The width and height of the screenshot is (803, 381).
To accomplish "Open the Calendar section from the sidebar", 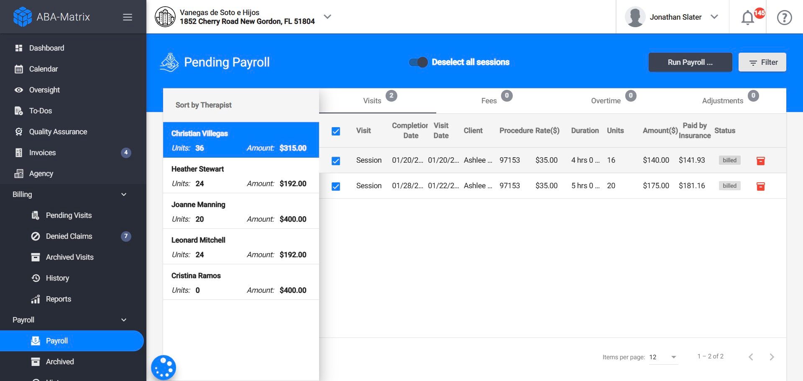I will (x=43, y=69).
